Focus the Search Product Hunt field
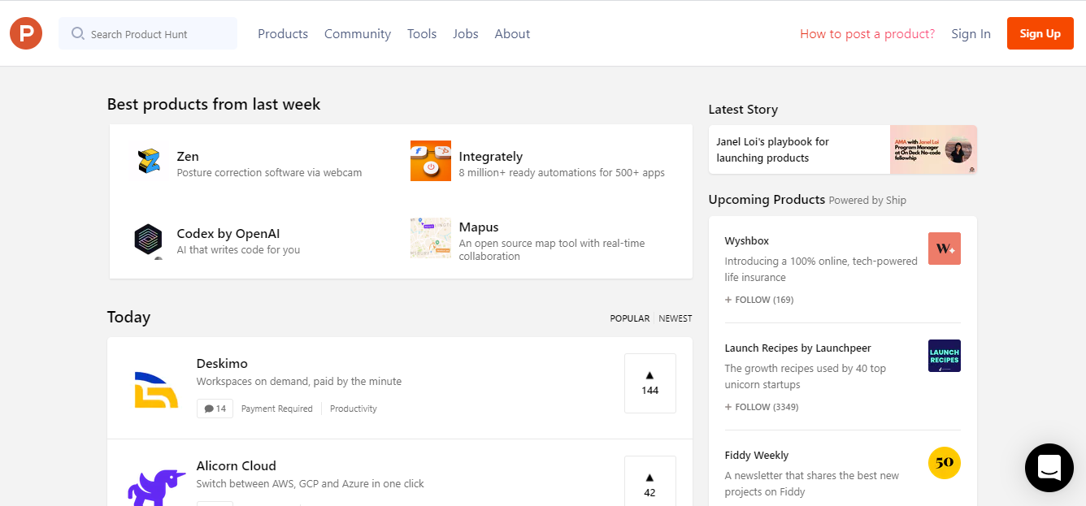Screen dimensions: 1086x506 (148, 33)
